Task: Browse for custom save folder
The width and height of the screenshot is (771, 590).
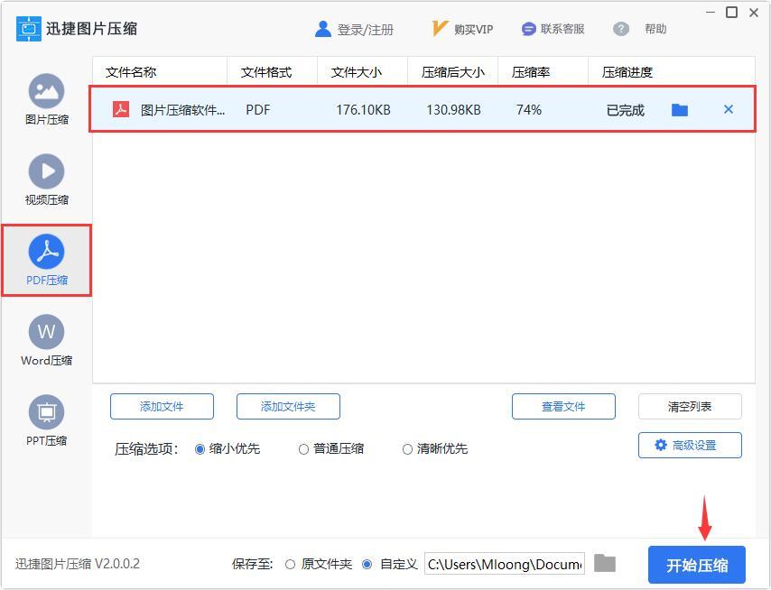Action: (605, 563)
